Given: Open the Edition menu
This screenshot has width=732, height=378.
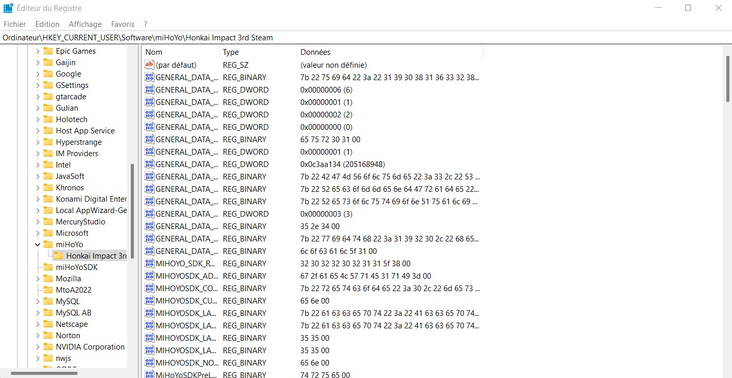Looking at the screenshot, I should pos(47,24).
